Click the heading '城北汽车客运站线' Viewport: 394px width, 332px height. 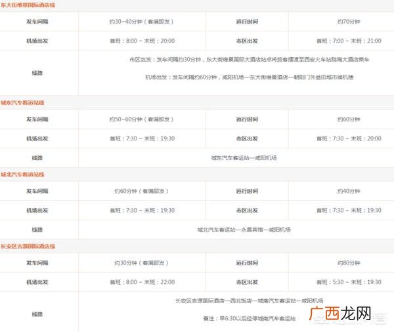[22, 175]
